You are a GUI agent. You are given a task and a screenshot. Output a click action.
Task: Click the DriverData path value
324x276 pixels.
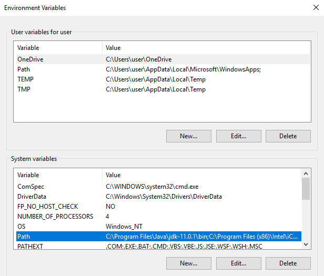pos(164,197)
